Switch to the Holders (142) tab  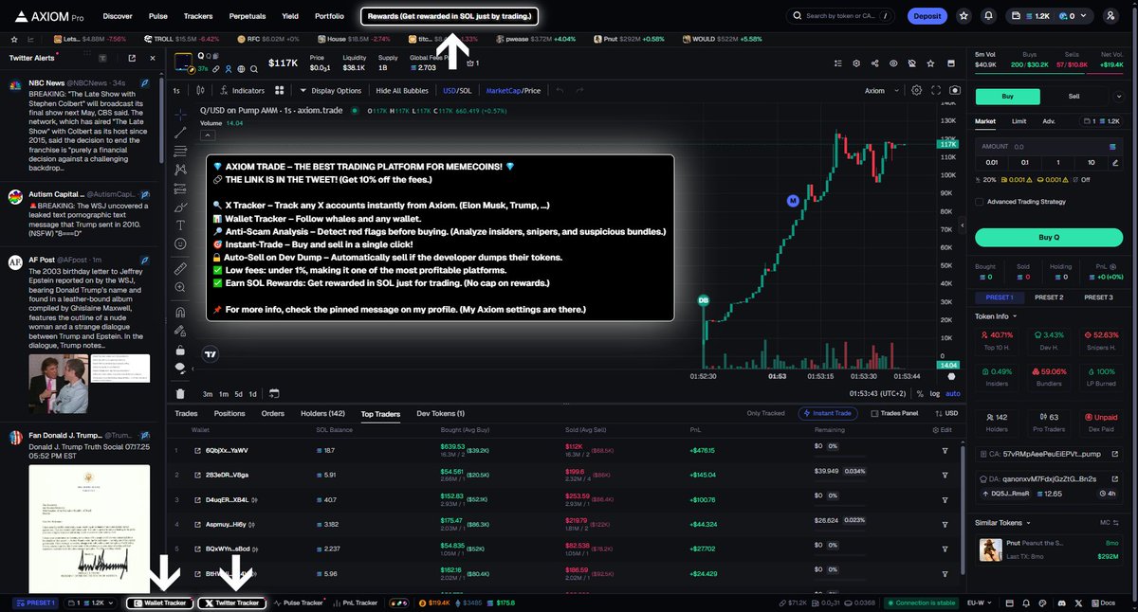click(324, 413)
